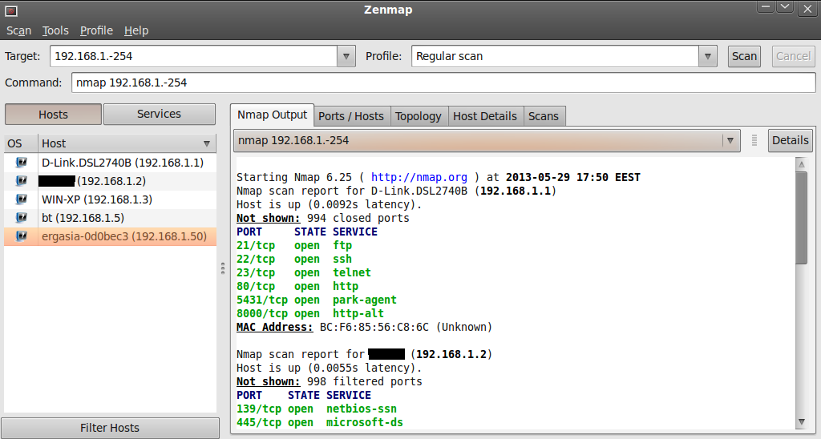Open the Target dropdown list

[x=346, y=56]
